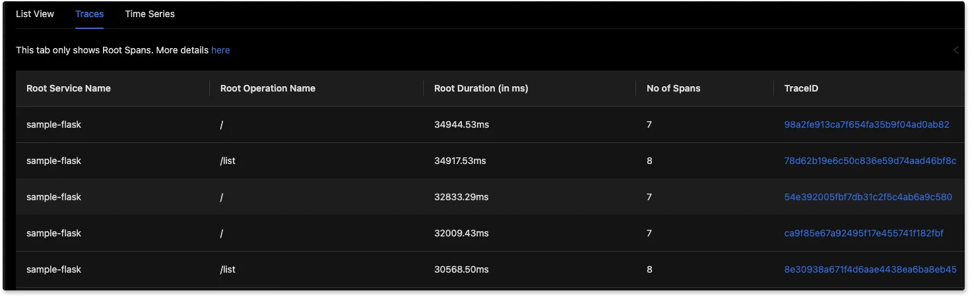Switch to the List View tab
The width and height of the screenshot is (970, 297).
point(35,14)
